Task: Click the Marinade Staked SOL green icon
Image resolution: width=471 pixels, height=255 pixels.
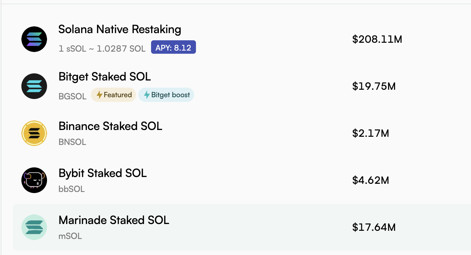Action: (34, 227)
